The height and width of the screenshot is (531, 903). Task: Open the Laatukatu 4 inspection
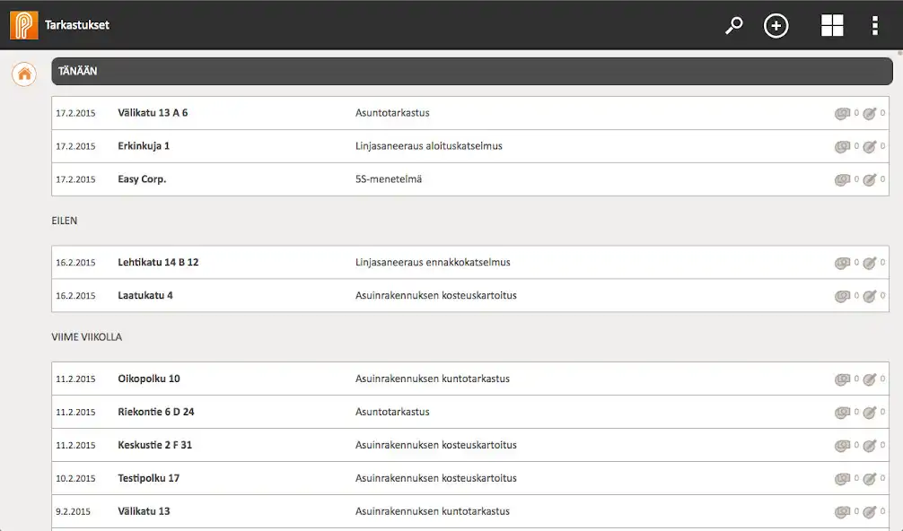[145, 296]
